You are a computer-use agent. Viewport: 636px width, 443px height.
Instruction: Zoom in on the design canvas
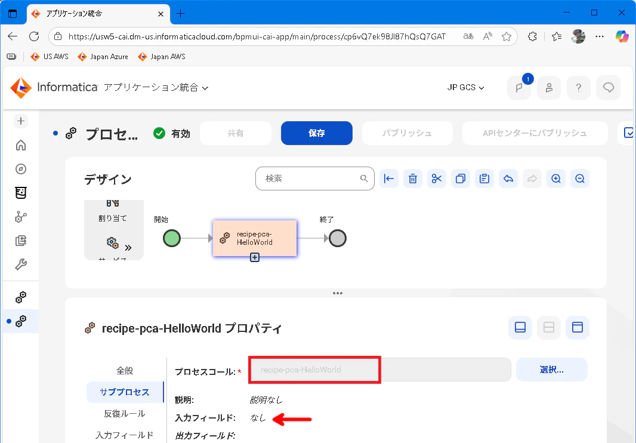(556, 179)
